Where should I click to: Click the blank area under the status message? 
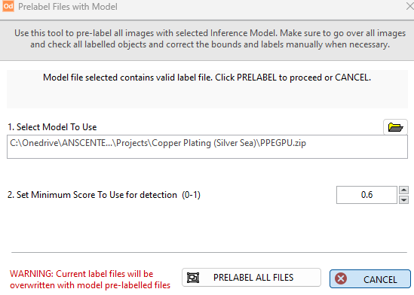click(x=207, y=96)
